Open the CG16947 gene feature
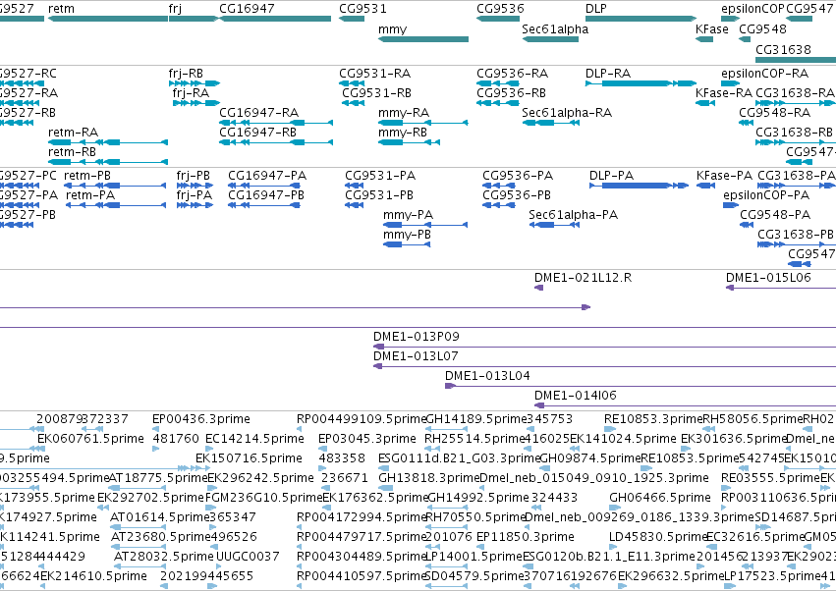Viewport: 836px width, 591px height. coord(275,19)
